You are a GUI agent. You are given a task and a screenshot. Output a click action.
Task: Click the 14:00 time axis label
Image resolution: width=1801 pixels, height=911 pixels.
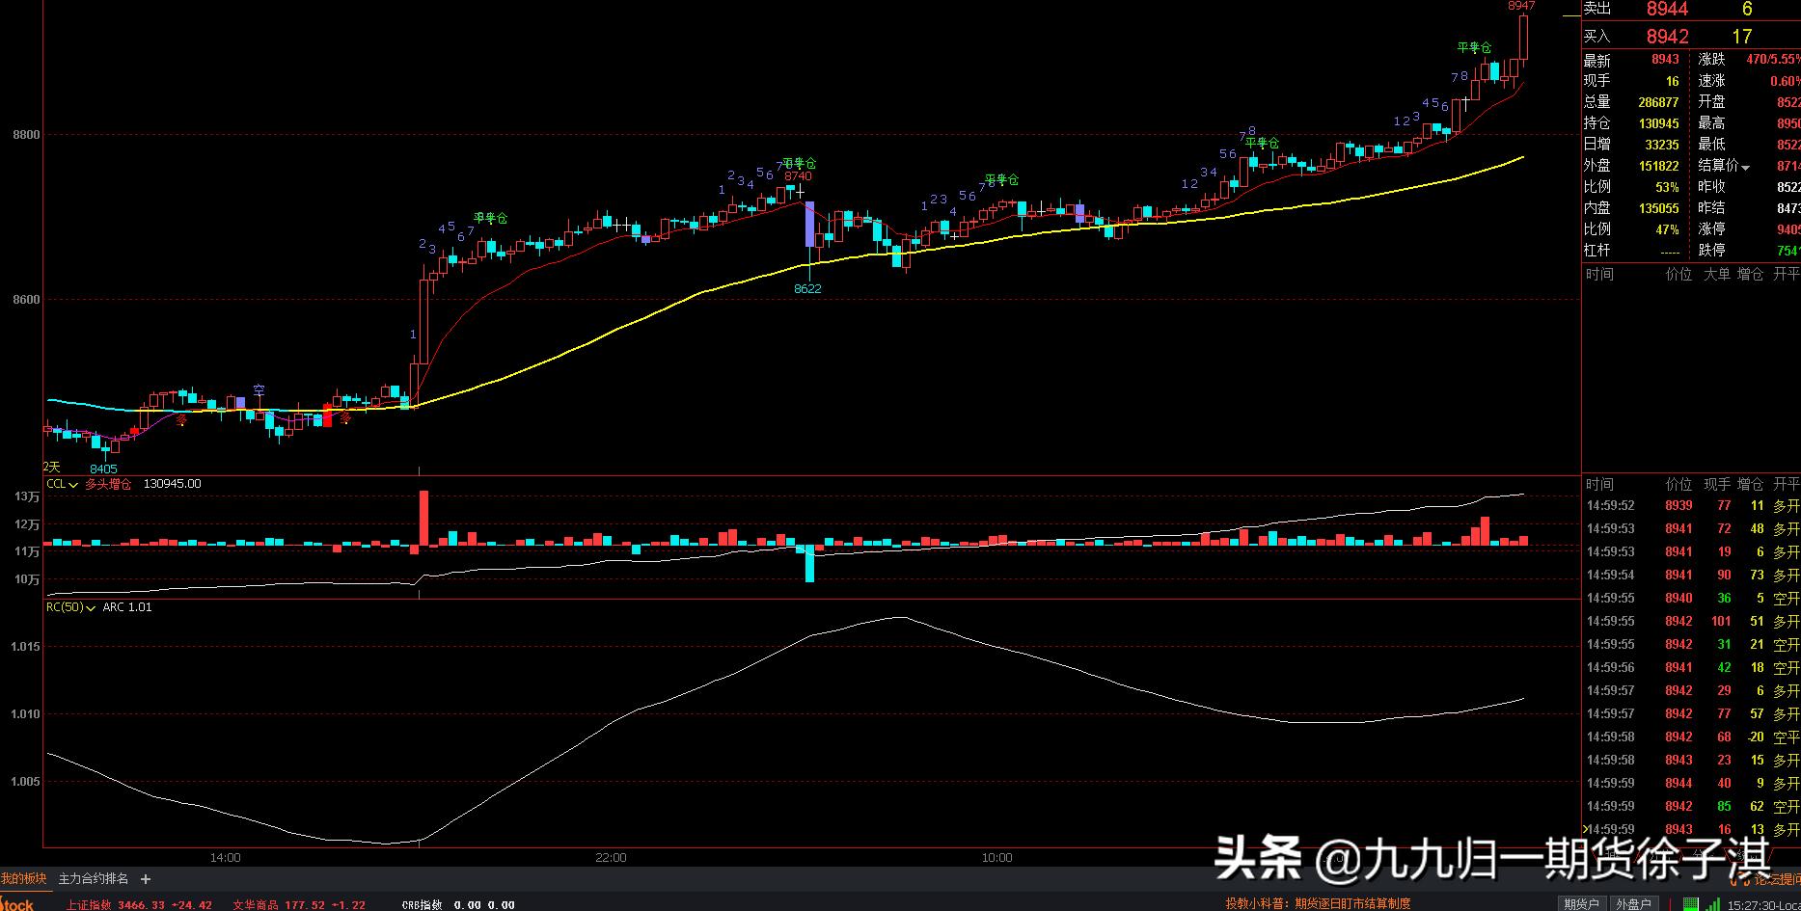coord(225,858)
